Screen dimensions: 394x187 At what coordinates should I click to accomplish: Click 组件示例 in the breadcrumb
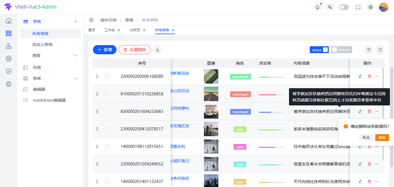click(x=108, y=20)
